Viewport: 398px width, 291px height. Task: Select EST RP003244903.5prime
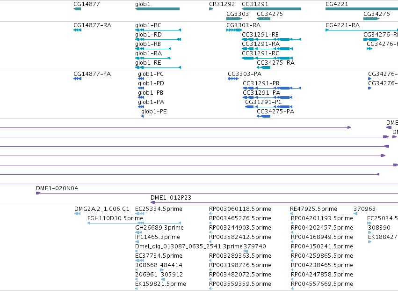click(x=240, y=228)
